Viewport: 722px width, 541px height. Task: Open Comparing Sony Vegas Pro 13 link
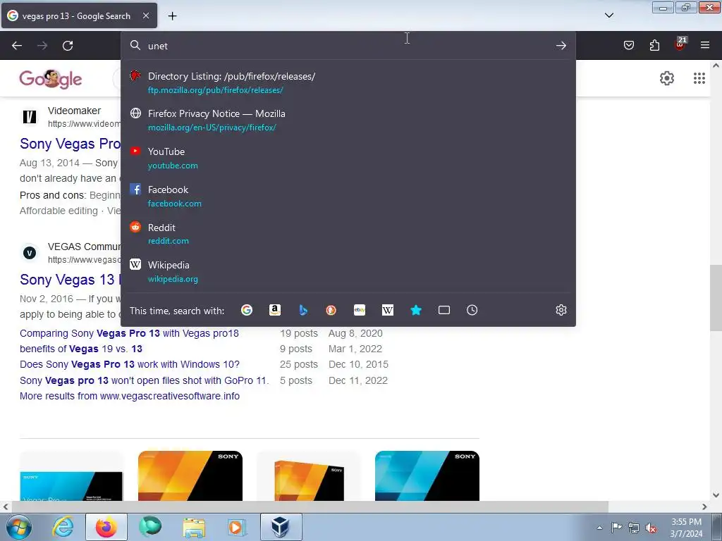tap(130, 333)
